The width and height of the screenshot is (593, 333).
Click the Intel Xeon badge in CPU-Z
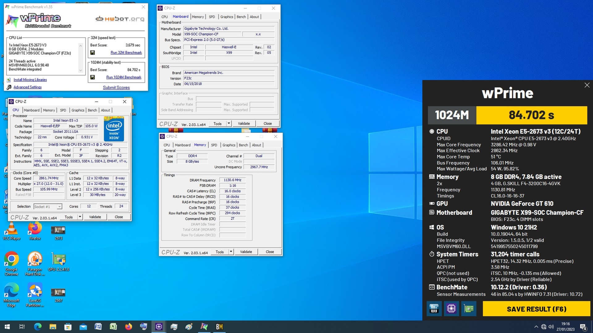pyautogui.click(x=114, y=129)
